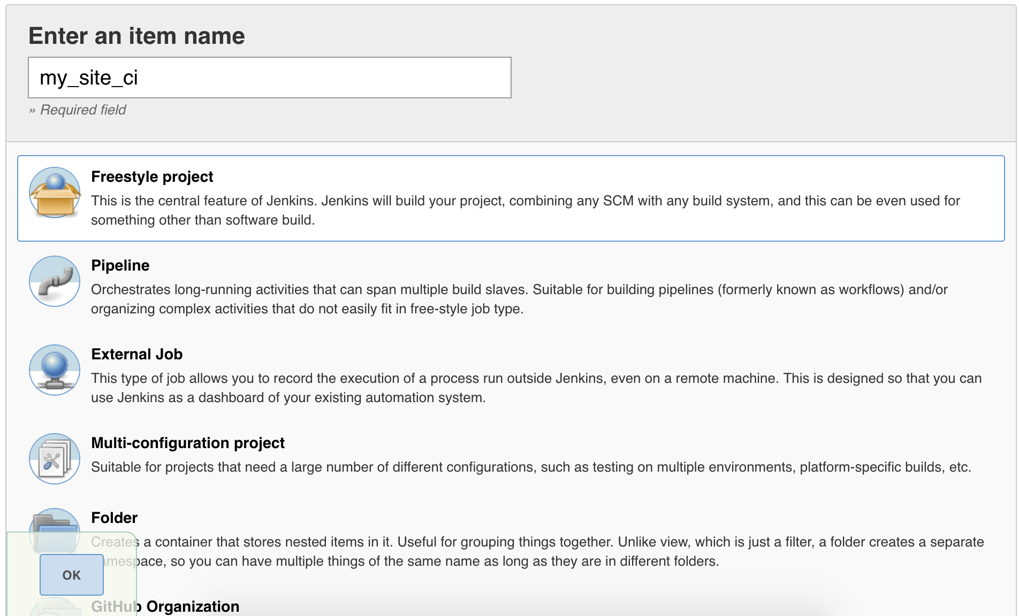Click the GitHub Organization heading

(165, 606)
